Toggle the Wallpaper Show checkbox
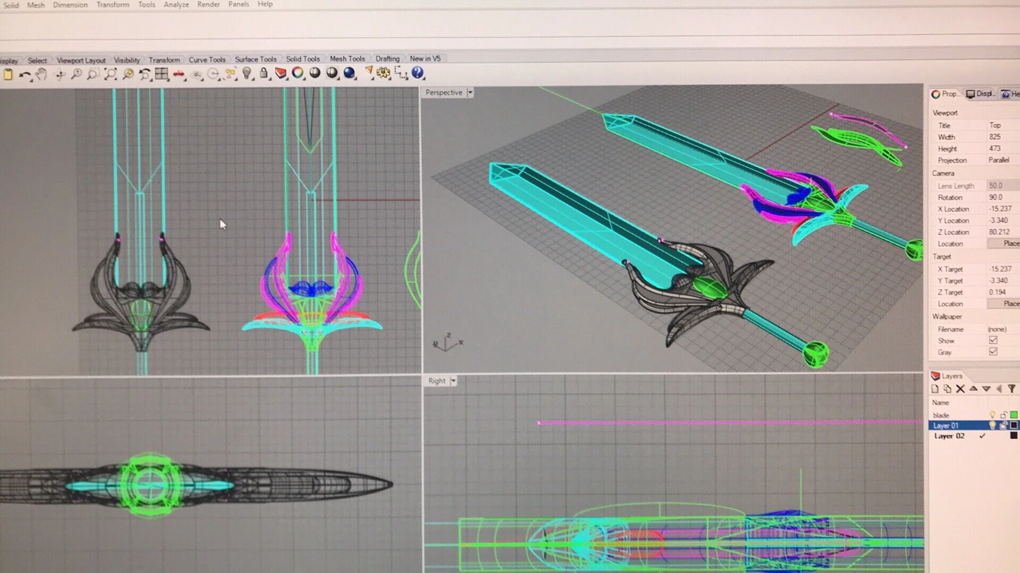This screenshot has height=573, width=1020. pos(993,340)
